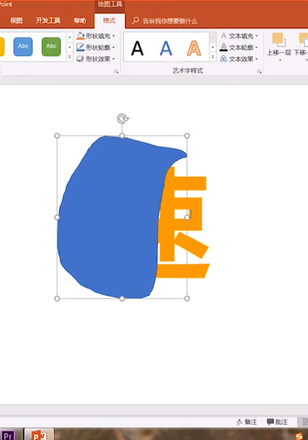The image size is (308, 440).
Task: Click the 文本效果 A icon
Action: [224, 58]
